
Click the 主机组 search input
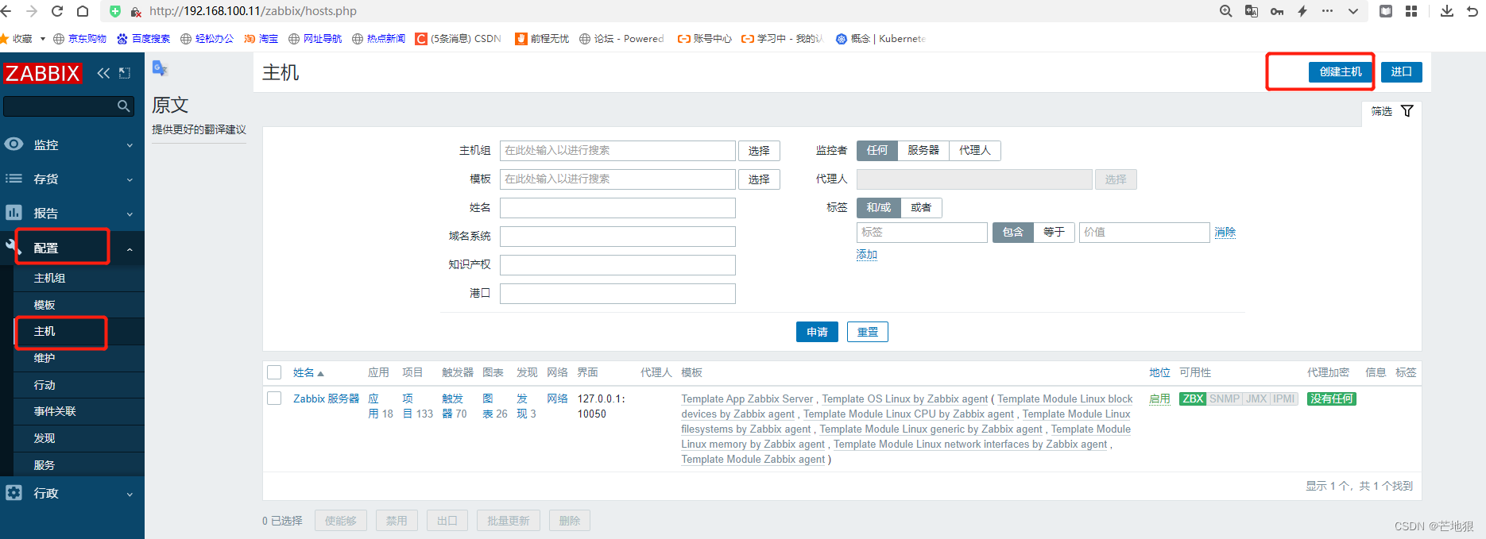click(x=617, y=151)
